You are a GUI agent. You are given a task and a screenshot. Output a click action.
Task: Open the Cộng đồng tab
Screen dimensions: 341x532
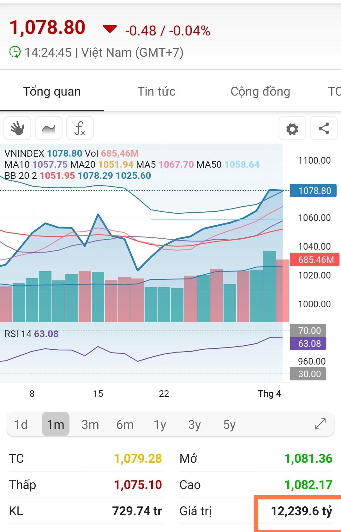260,91
